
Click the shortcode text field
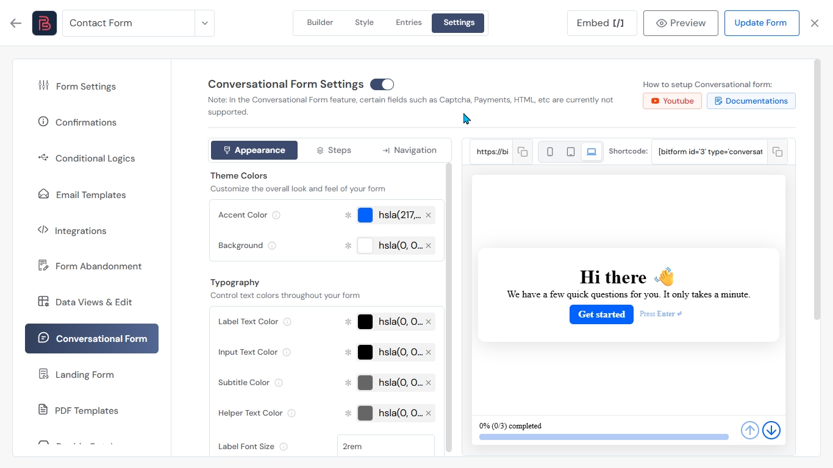tap(710, 152)
